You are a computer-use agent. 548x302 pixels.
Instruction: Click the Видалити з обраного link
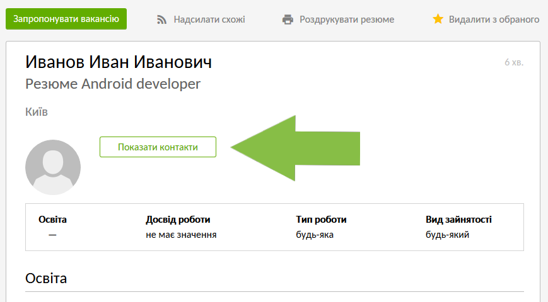(494, 20)
